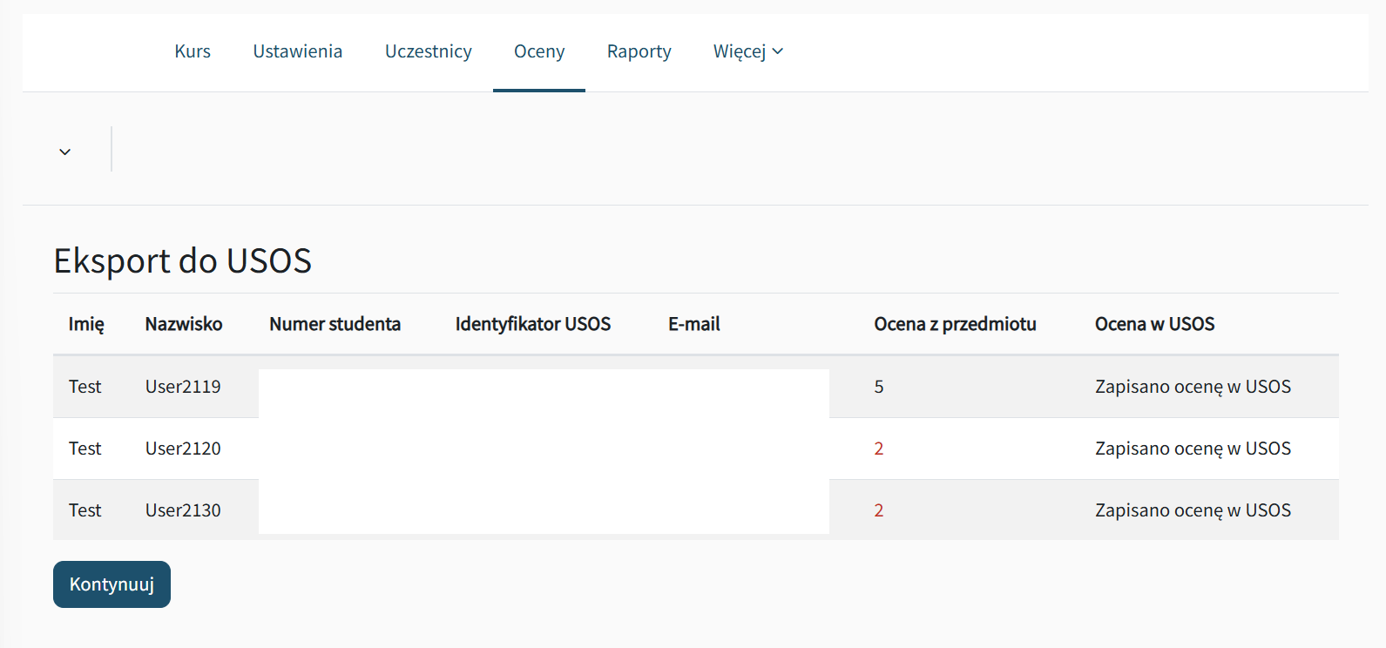Open the Kurs tab
This screenshot has height=648, width=1386.
tap(193, 51)
